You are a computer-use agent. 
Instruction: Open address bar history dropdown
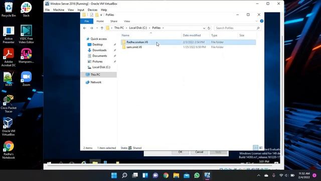204,28
